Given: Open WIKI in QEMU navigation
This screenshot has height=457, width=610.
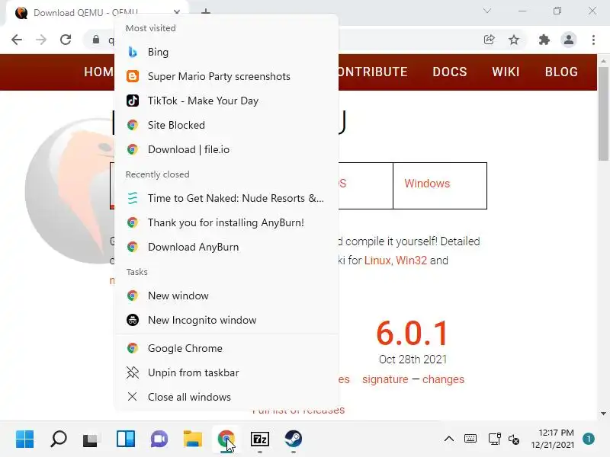Looking at the screenshot, I should [x=506, y=72].
